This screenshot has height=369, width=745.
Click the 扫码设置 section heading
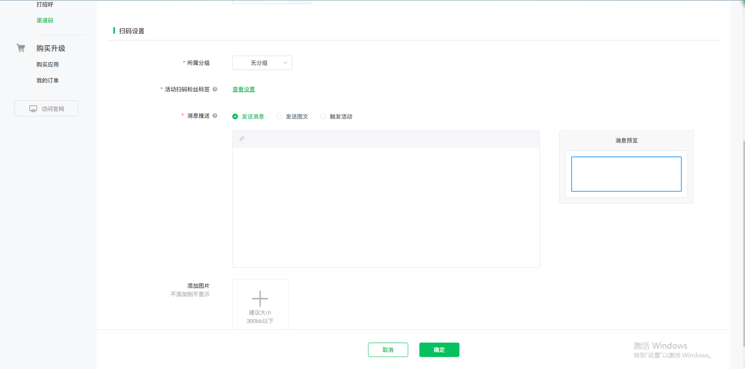click(x=132, y=31)
